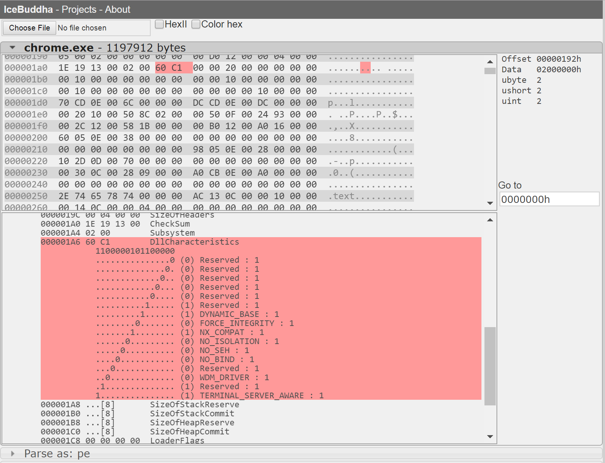Click offset label 00000230

click(x=26, y=173)
